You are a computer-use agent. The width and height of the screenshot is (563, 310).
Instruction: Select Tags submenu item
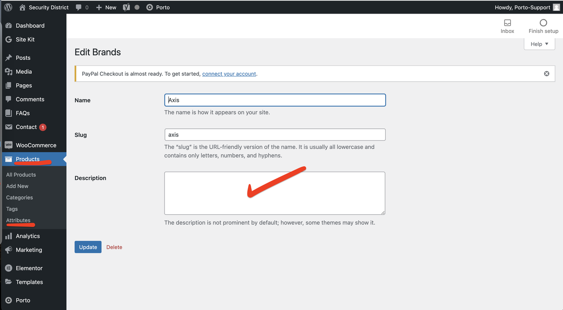click(x=12, y=209)
